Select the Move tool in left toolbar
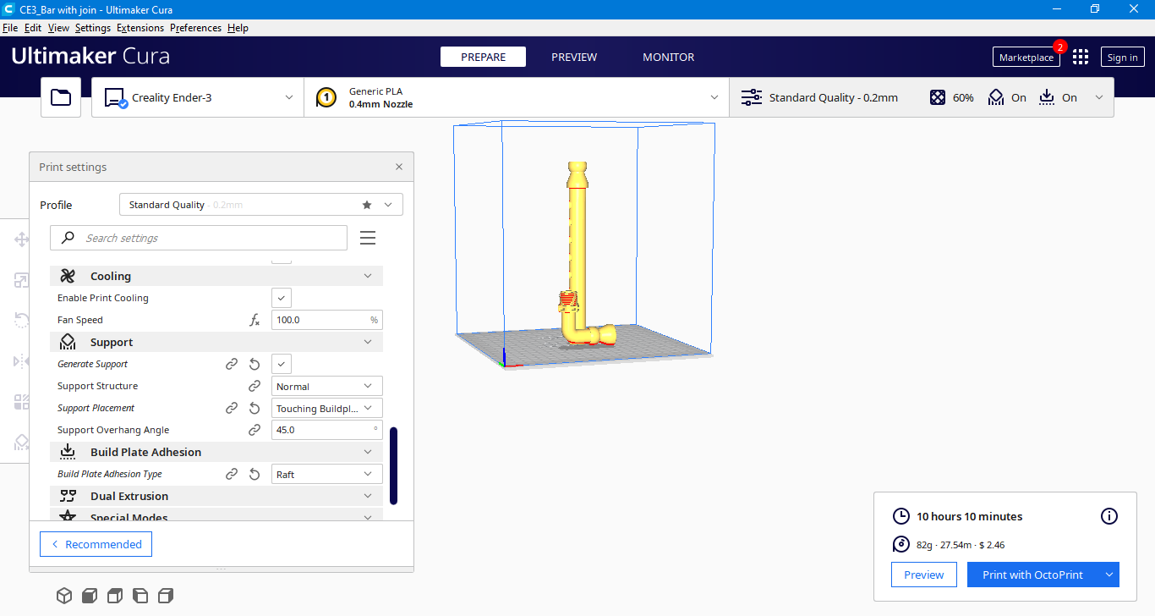Image resolution: width=1155 pixels, height=616 pixels. click(22, 239)
